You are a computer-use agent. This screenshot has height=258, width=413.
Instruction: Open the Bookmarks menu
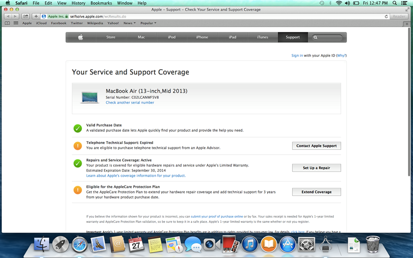click(x=101, y=3)
